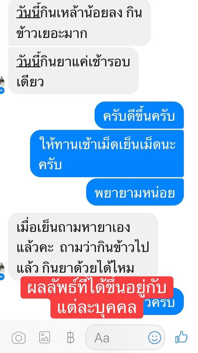Viewport: 198px width, 353px height.
Task: Tap gray message 'วันนี้กินยาแค่เช้ารอบเดียว'
Action: pos(73,71)
